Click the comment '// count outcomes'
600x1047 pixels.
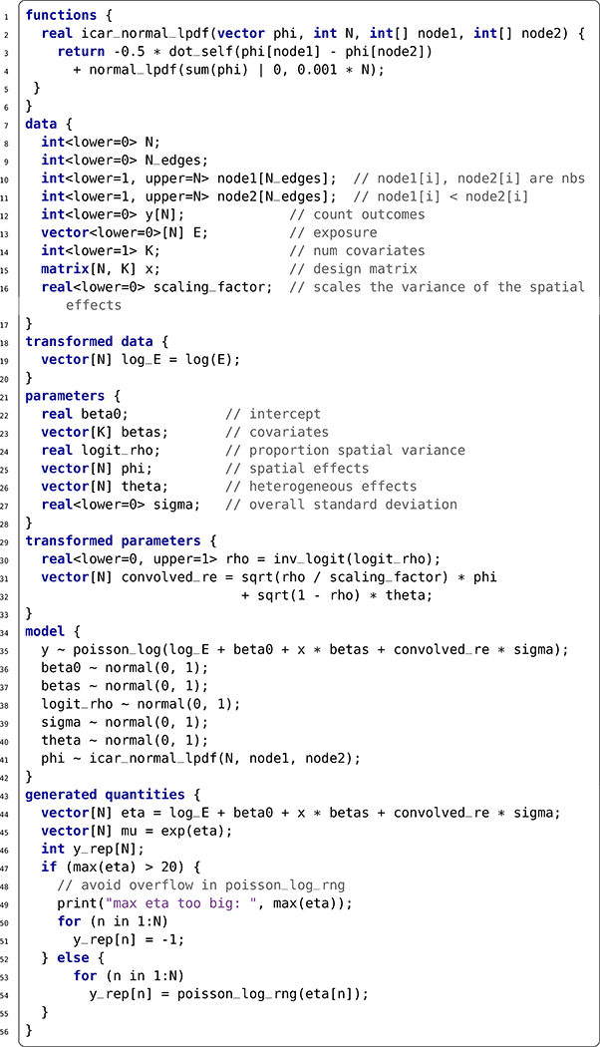pyautogui.click(x=357, y=214)
